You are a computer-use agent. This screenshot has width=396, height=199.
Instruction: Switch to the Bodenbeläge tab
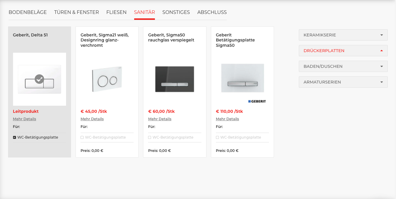[28, 12]
